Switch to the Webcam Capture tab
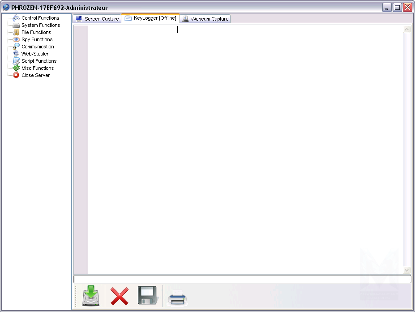Image resolution: width=415 pixels, height=312 pixels. click(x=205, y=19)
